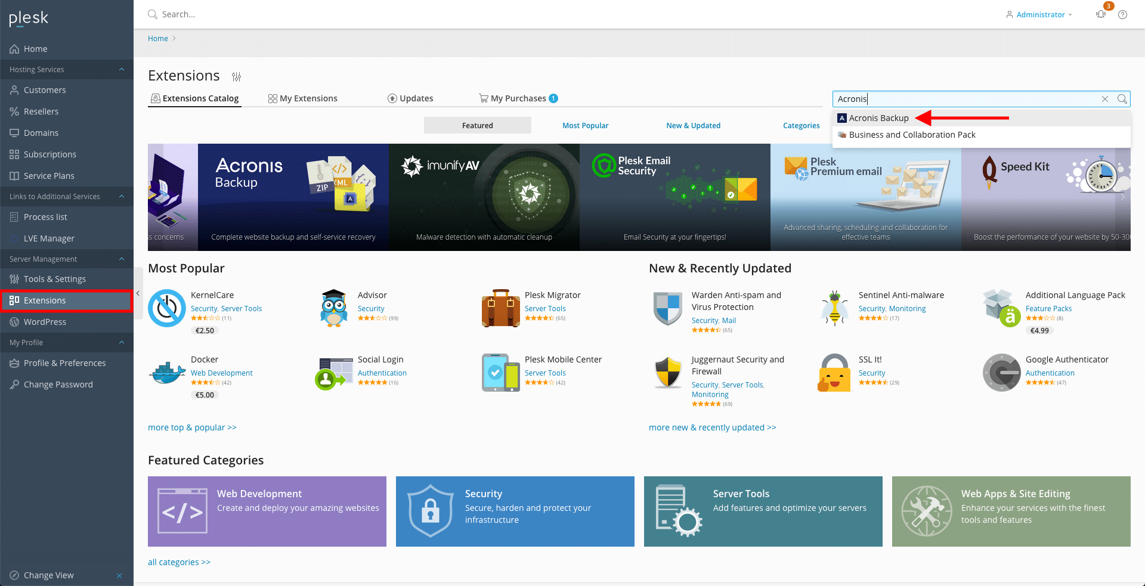Open the Administrator account dropdown

click(x=1039, y=14)
